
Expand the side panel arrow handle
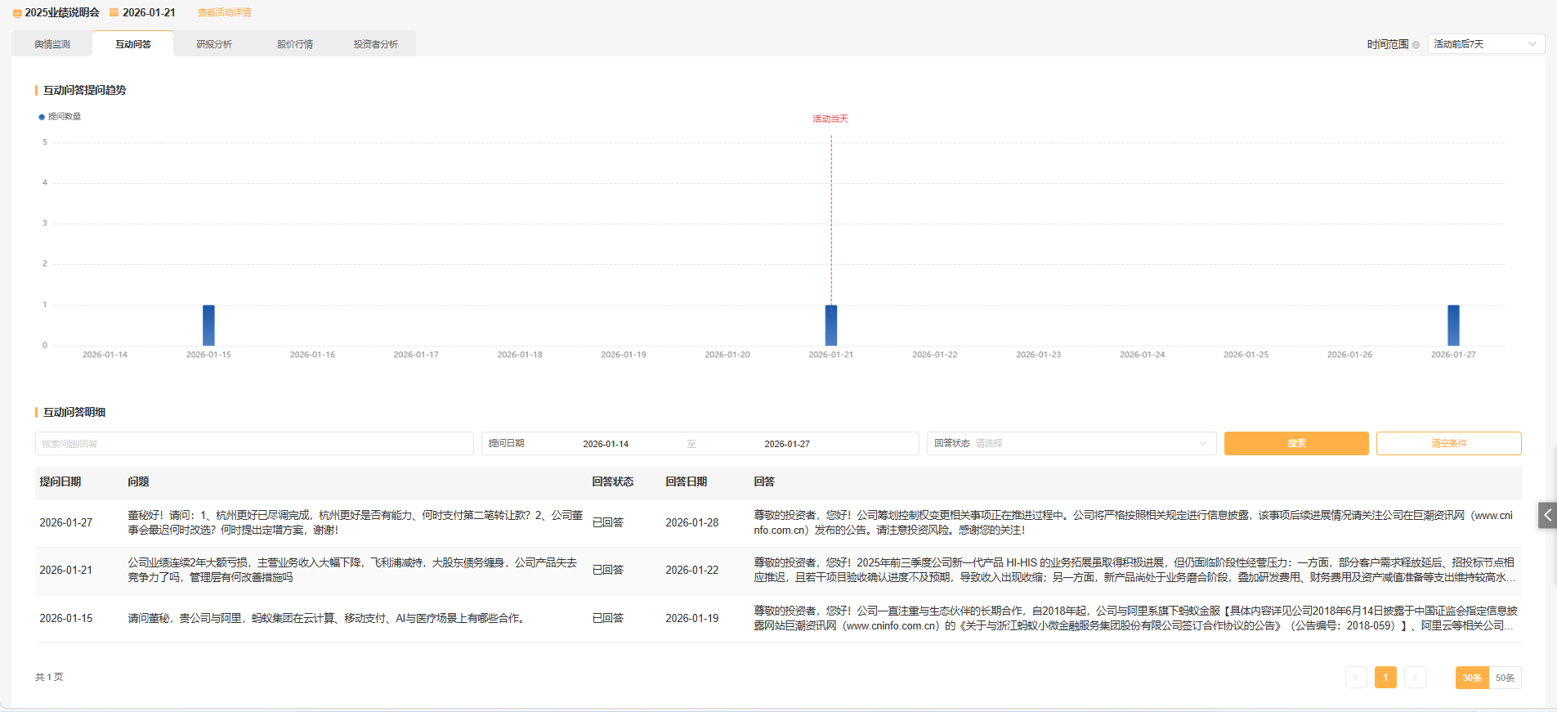coord(1547,515)
